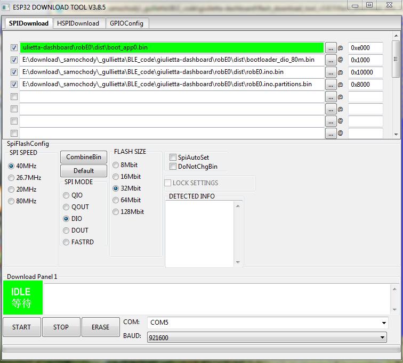Click the file list scrollbar thumb
403x363 pixels.
396,59
